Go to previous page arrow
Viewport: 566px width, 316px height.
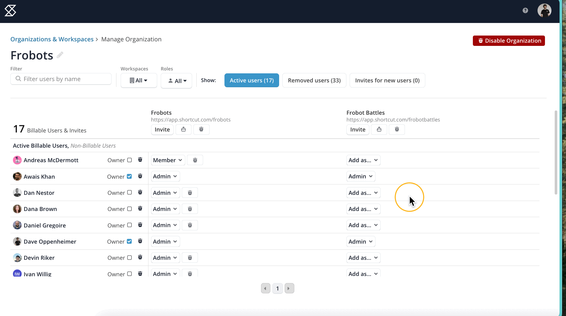pyautogui.click(x=266, y=288)
